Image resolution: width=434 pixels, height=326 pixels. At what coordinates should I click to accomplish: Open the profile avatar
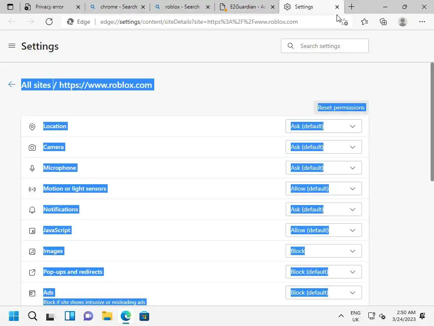point(403,22)
